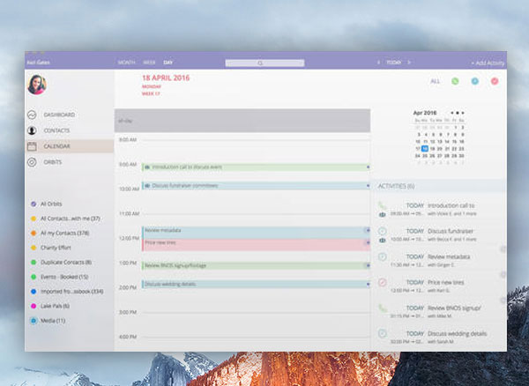Click arrow on Discuss wedding details bar

pyautogui.click(x=368, y=284)
